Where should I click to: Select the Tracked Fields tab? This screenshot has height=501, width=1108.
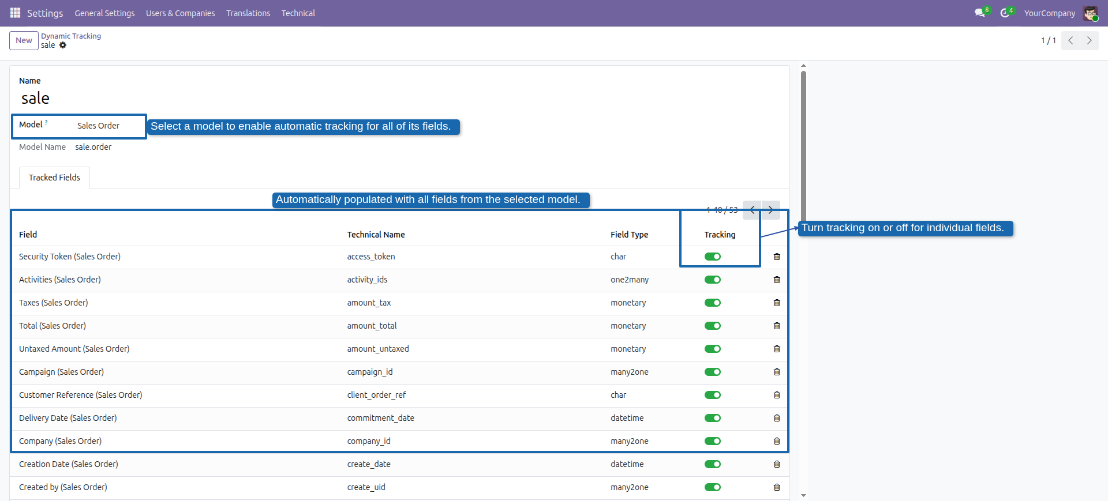[54, 178]
